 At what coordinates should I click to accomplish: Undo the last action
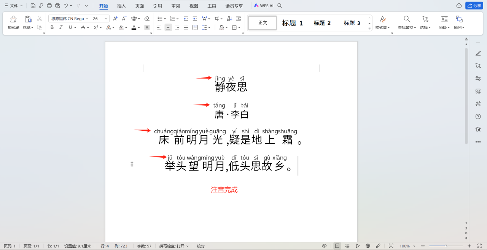[66, 6]
